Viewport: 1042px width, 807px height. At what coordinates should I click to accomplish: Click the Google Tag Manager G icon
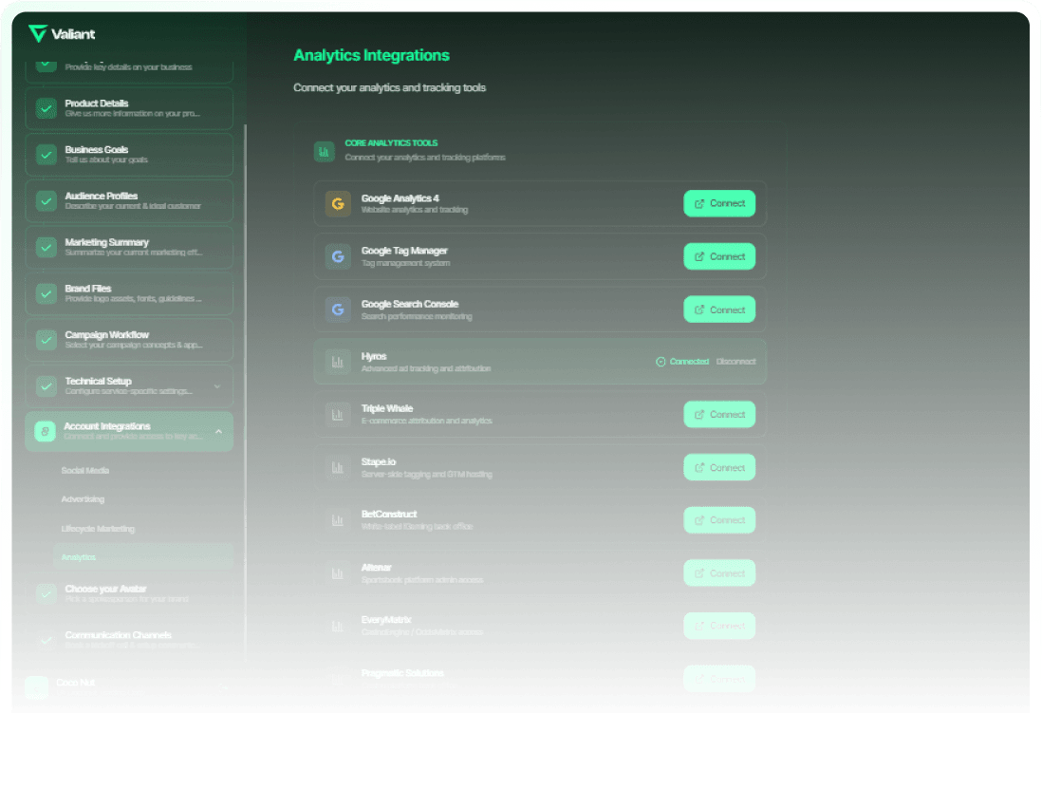[338, 256]
